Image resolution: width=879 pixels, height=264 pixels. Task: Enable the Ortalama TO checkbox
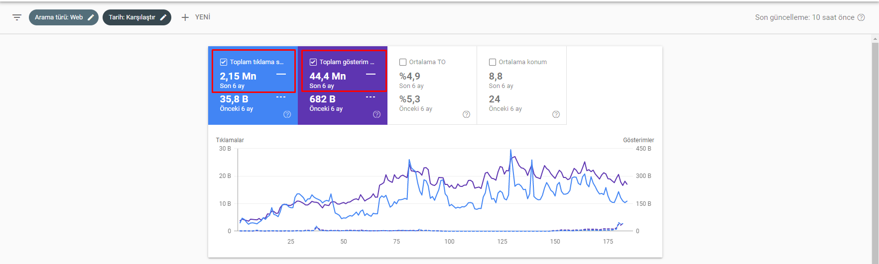[x=403, y=62]
